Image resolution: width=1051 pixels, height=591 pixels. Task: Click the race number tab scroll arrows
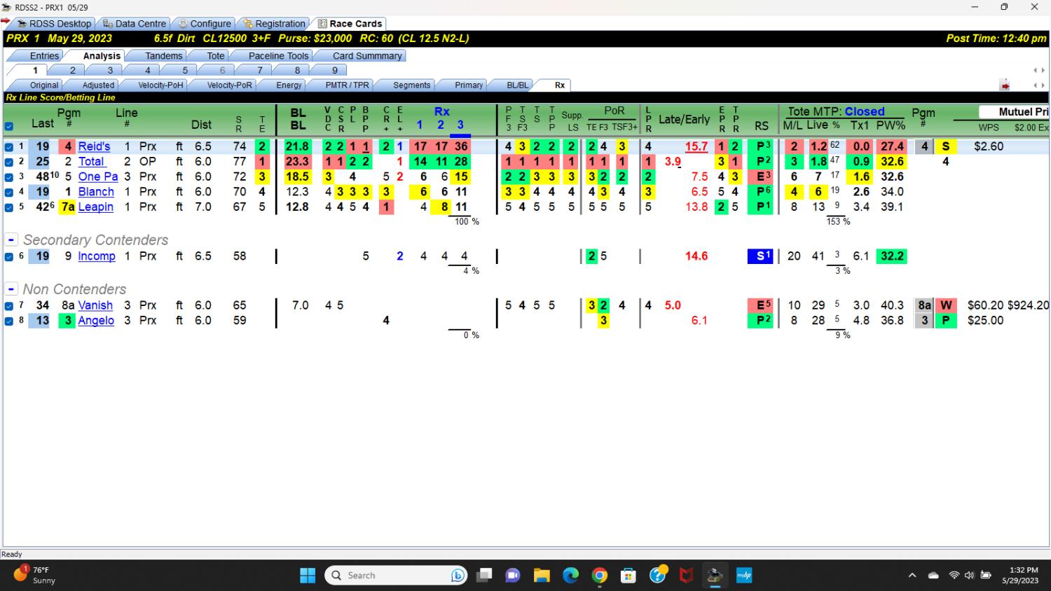click(x=1039, y=70)
